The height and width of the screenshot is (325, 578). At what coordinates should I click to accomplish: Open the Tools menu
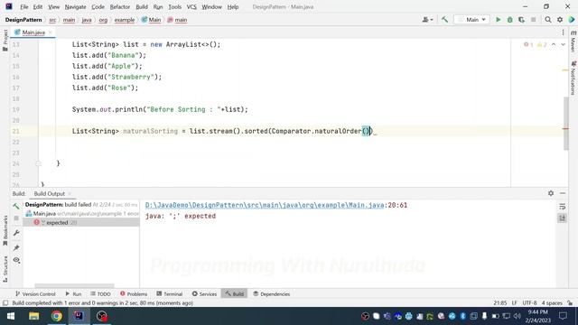point(174,6)
